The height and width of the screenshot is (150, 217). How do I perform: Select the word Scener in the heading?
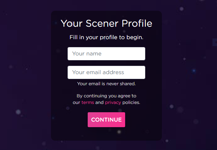tap(102, 23)
